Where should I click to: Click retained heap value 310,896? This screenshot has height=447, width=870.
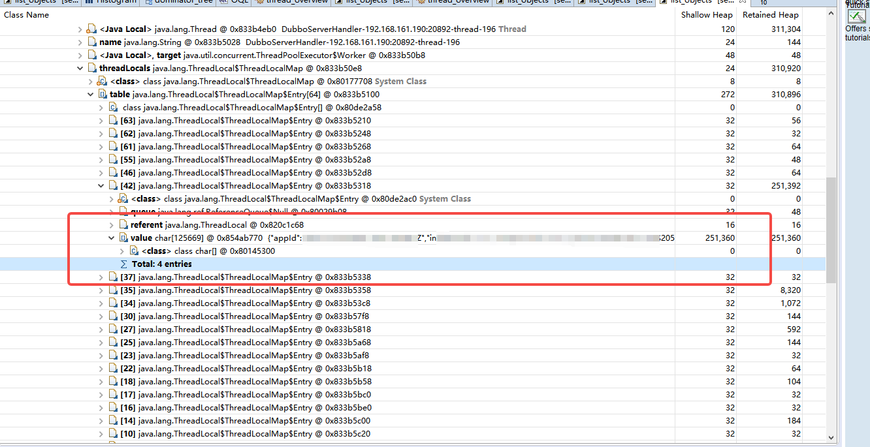click(786, 95)
